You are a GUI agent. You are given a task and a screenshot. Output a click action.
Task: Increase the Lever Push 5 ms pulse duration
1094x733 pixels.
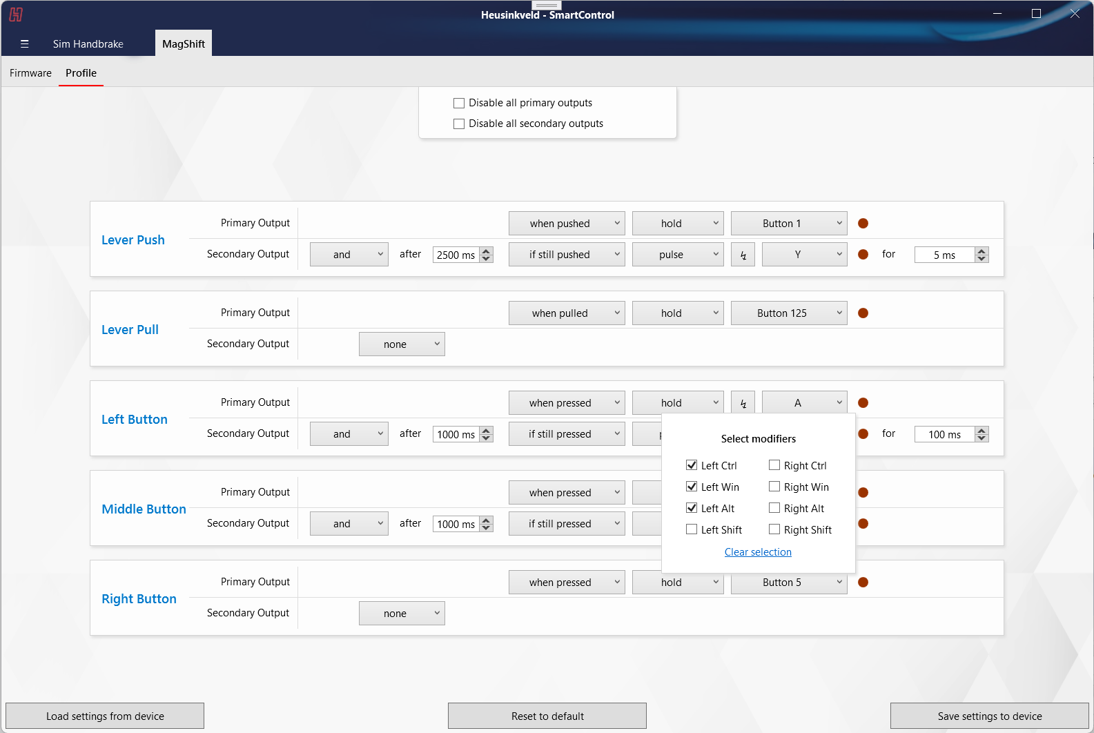pos(982,251)
